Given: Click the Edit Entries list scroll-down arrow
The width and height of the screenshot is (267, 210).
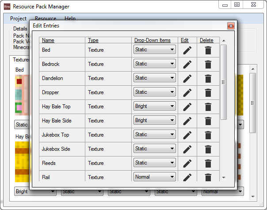Looking at the screenshot, I should coord(223,177).
